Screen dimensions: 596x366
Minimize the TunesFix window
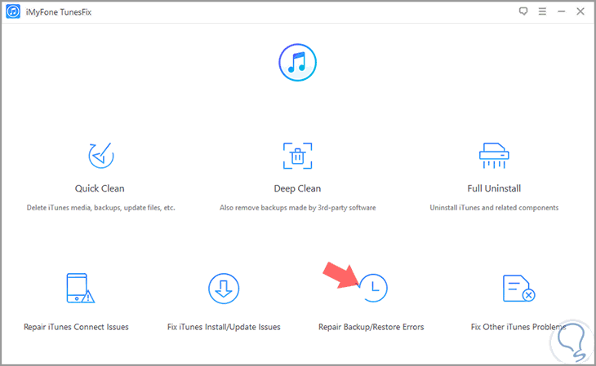tap(562, 11)
